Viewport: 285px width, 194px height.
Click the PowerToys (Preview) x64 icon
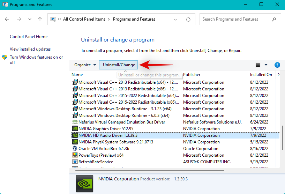(75, 155)
